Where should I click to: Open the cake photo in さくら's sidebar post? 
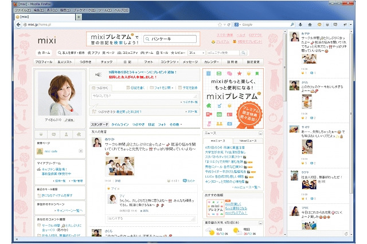pyautogui.click(x=307, y=101)
